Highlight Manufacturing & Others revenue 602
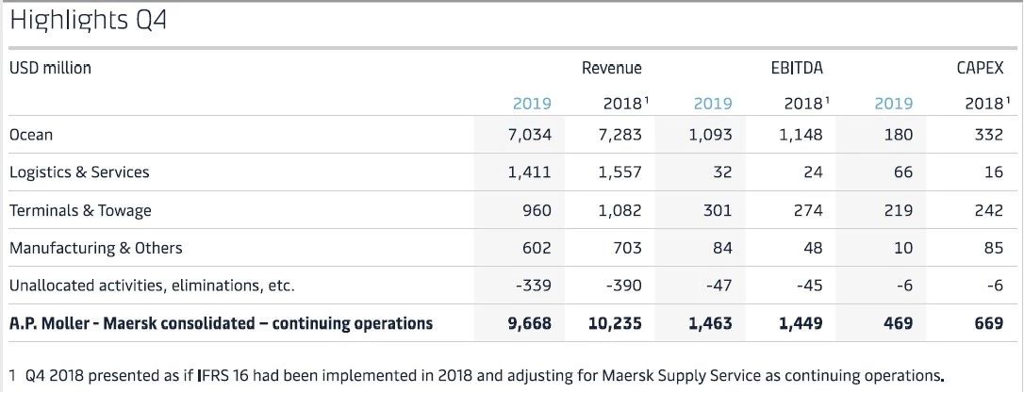Viewport: 1024px width, 393px height. tap(537, 248)
